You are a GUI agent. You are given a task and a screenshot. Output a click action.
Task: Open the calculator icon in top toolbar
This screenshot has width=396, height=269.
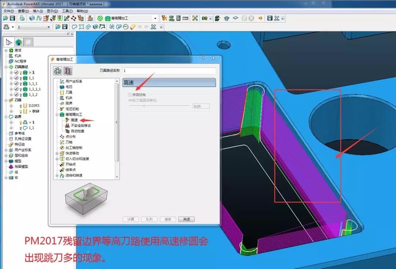(x=178, y=18)
